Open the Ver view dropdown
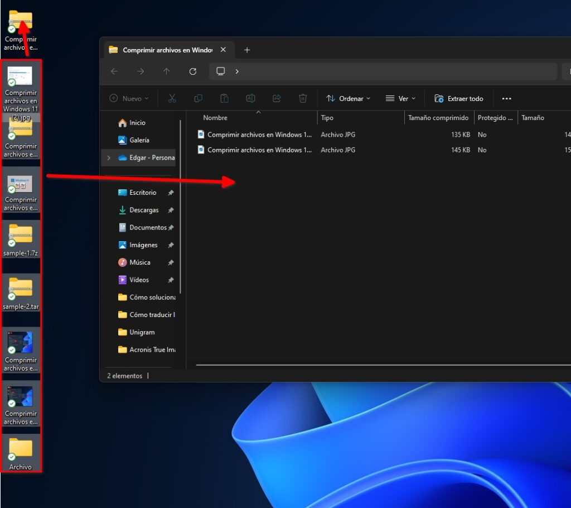This screenshot has height=508, width=571. (x=400, y=98)
